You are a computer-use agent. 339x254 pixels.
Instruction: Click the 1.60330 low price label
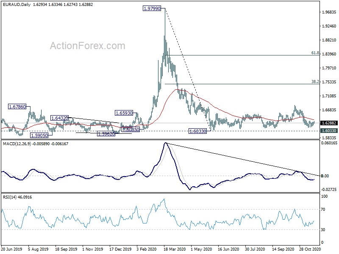click(x=197, y=131)
